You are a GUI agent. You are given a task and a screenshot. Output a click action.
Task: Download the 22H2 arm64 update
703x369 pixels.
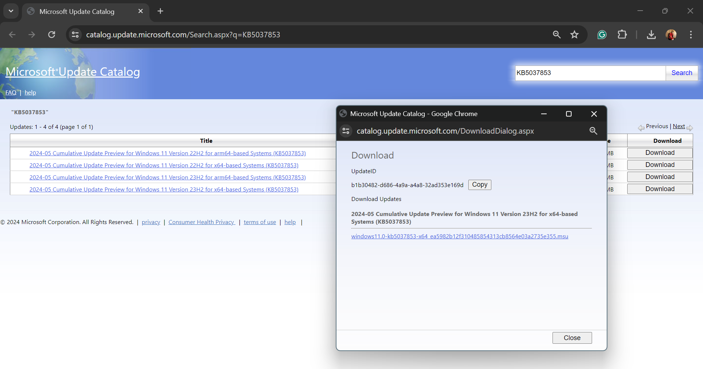point(660,153)
